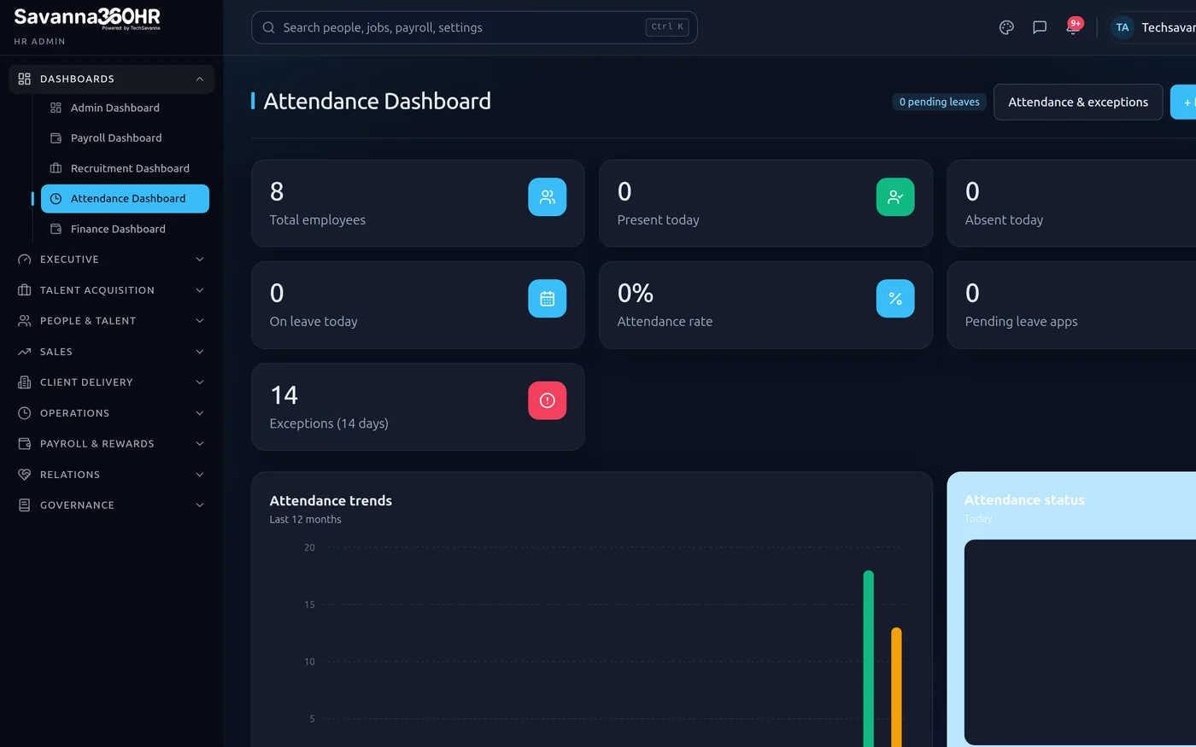Click the search magnifier icon

click(268, 27)
